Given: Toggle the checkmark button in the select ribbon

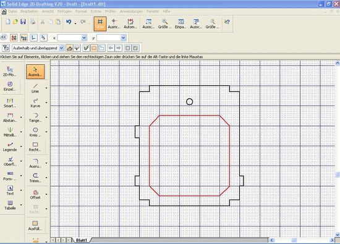Looking at the screenshot, I should click(86, 48).
